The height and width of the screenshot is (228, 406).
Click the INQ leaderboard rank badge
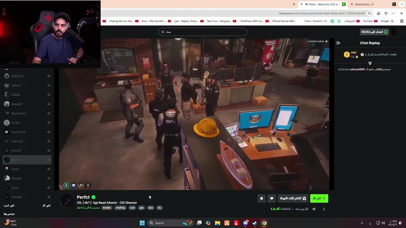[x=346, y=55]
